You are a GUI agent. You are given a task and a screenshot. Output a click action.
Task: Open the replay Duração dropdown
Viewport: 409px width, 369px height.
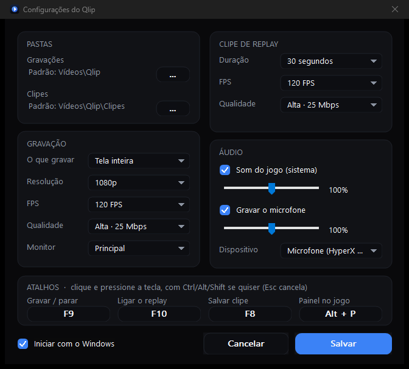click(x=331, y=61)
